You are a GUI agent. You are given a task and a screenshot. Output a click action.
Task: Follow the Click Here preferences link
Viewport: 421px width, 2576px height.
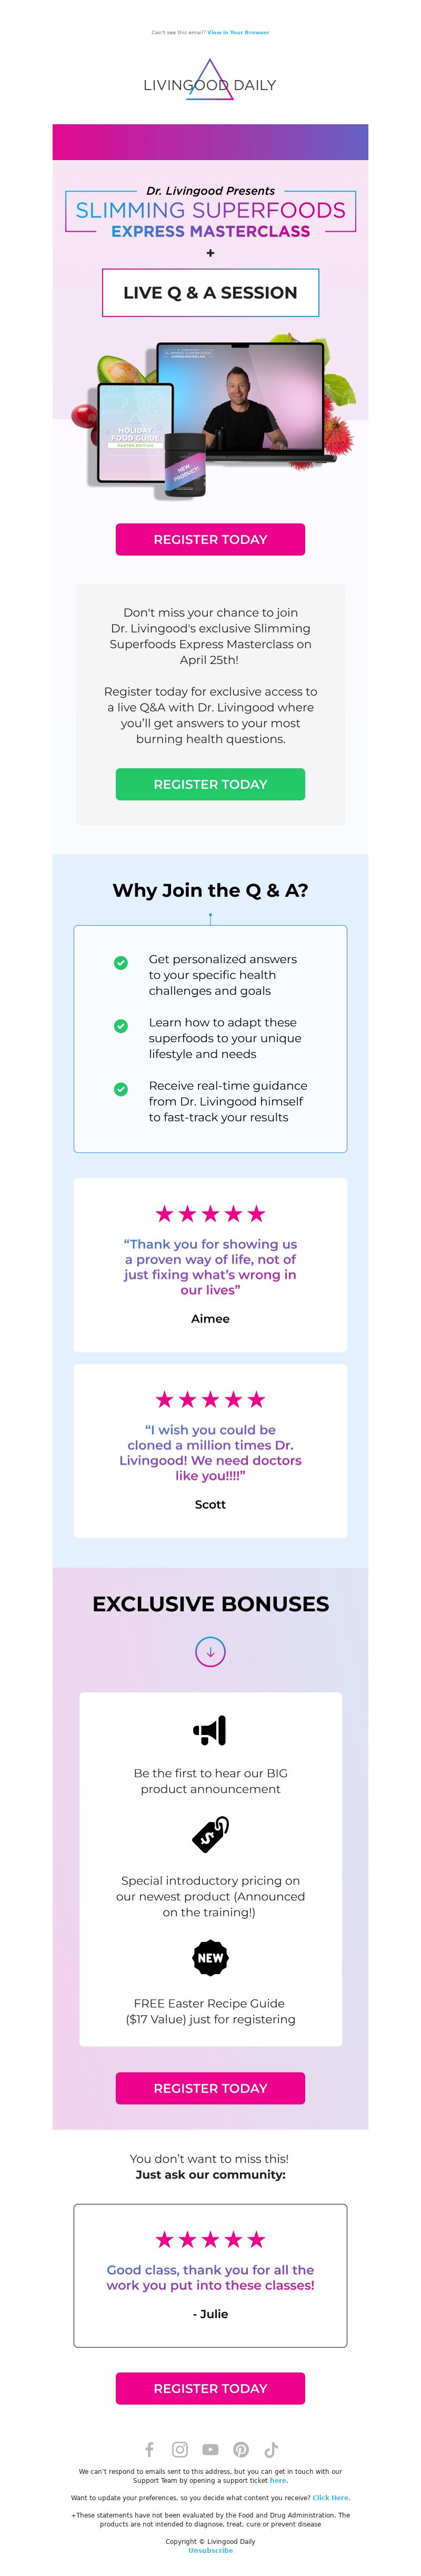pyautogui.click(x=330, y=2497)
